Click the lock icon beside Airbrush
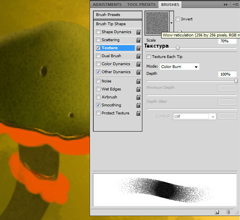The image size is (240, 220). coord(138,97)
